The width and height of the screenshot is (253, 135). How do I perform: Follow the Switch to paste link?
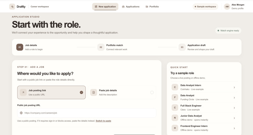coord(103,121)
